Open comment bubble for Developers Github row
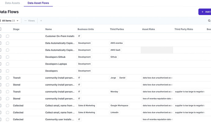 coord(8,57)
